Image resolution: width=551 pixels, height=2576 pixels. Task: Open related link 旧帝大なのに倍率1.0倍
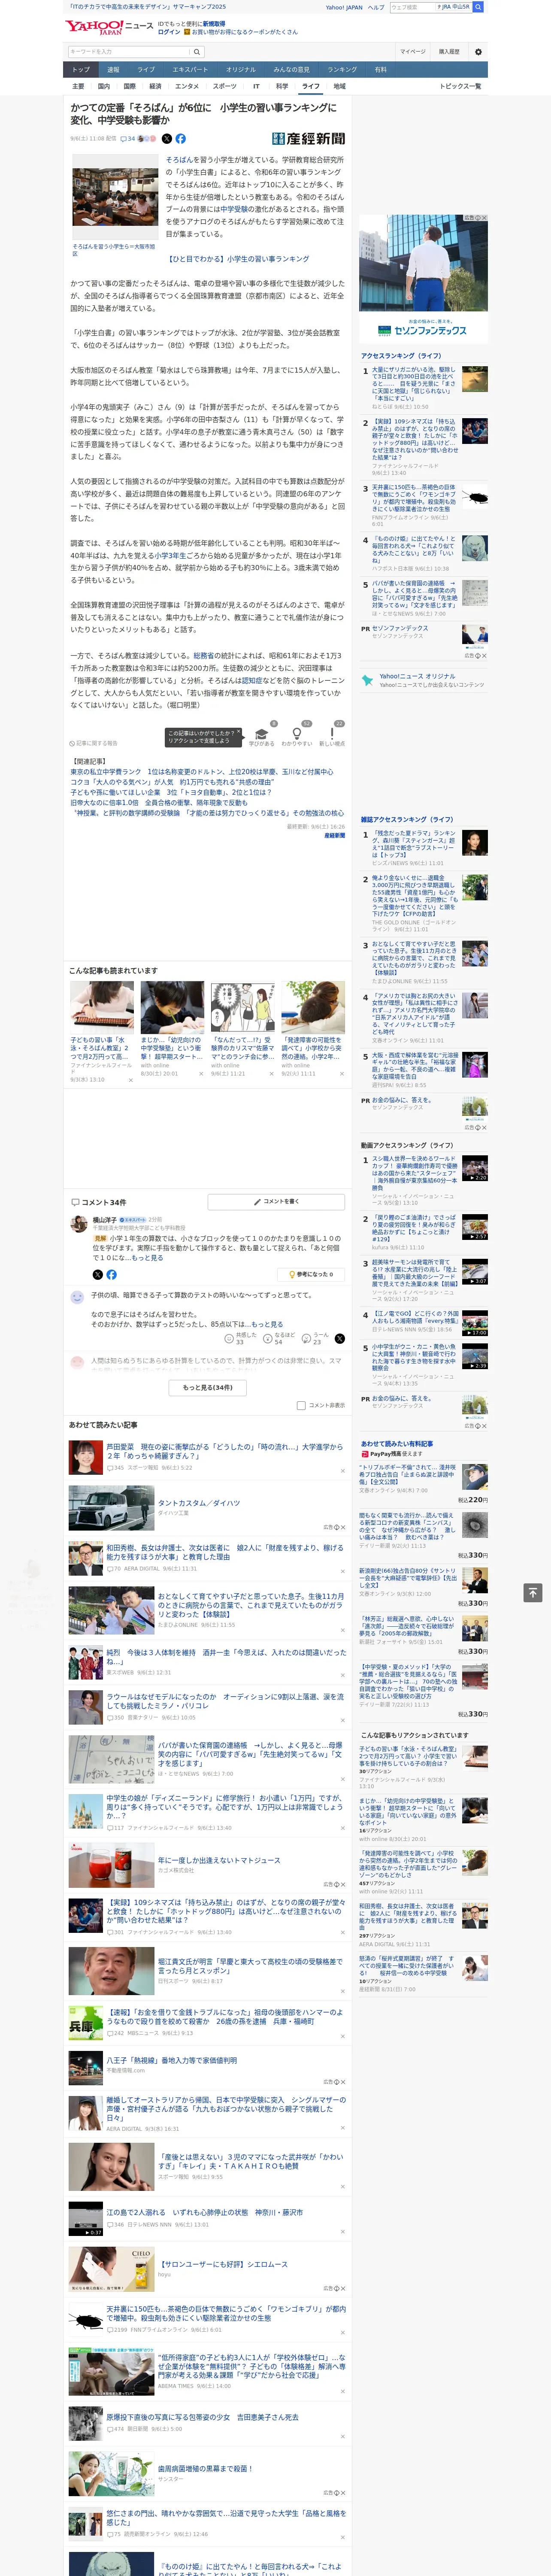point(159,802)
